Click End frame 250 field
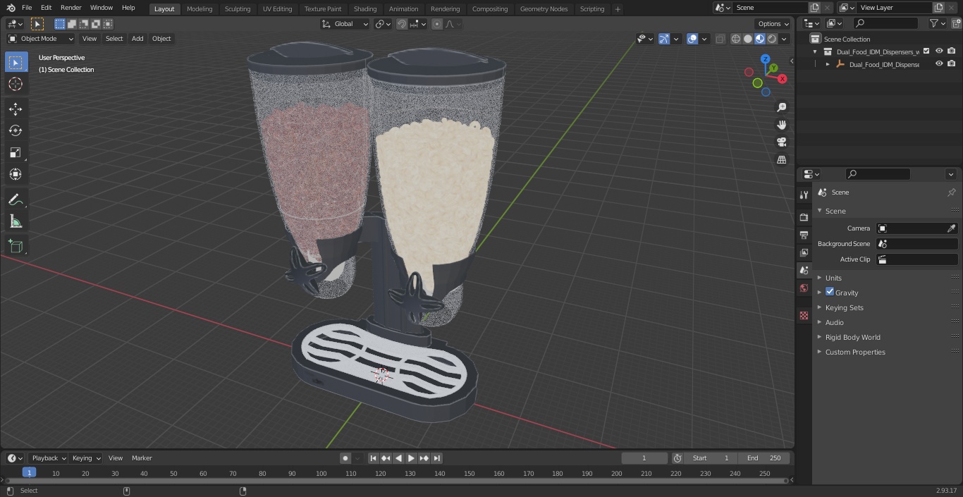 764,458
